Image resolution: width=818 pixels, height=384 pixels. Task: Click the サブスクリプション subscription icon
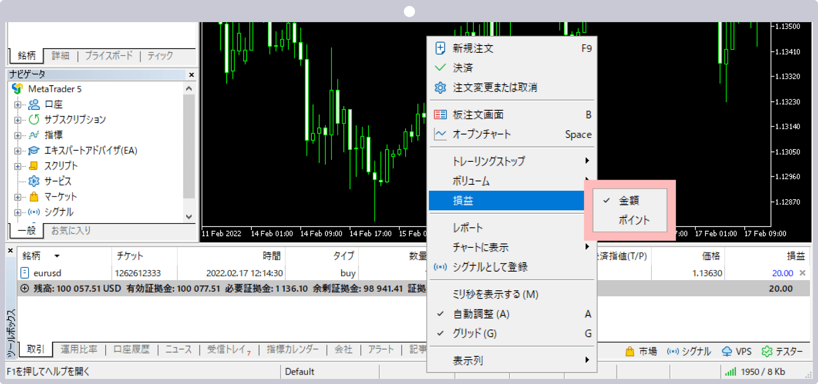(34, 120)
